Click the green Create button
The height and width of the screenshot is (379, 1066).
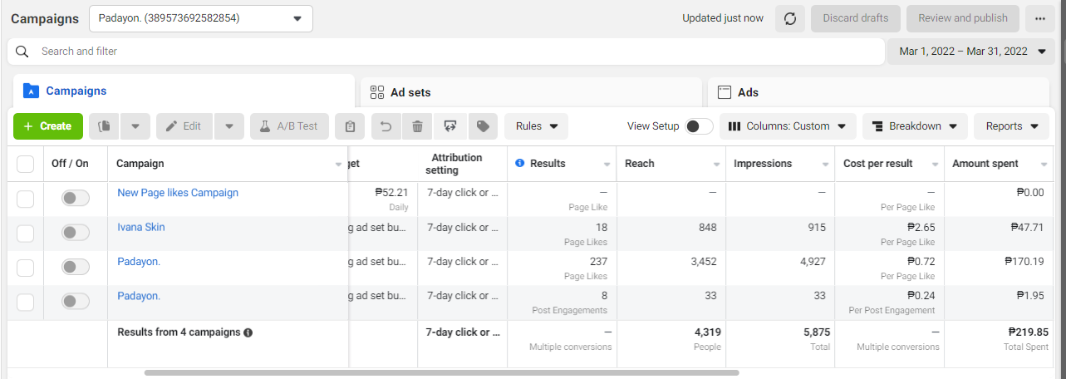pos(48,126)
